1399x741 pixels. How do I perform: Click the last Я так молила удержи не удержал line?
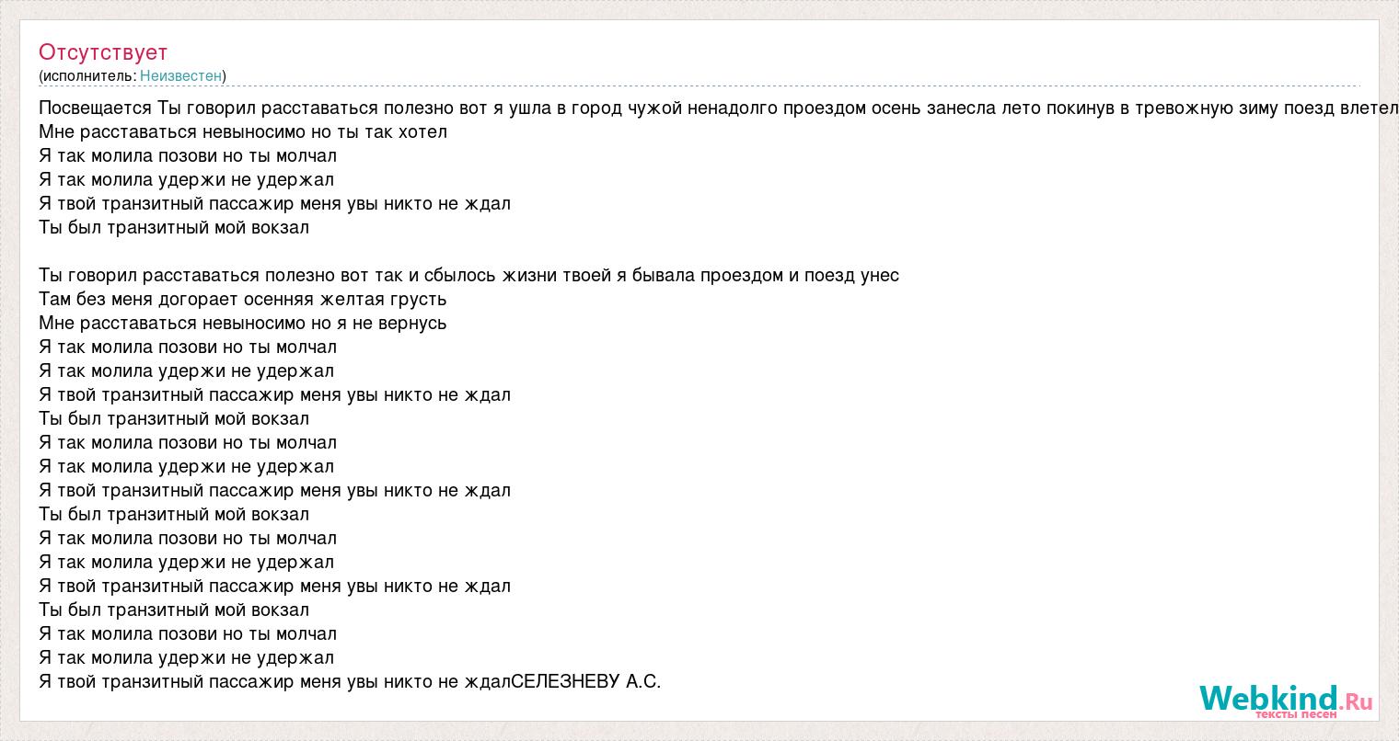point(187,657)
